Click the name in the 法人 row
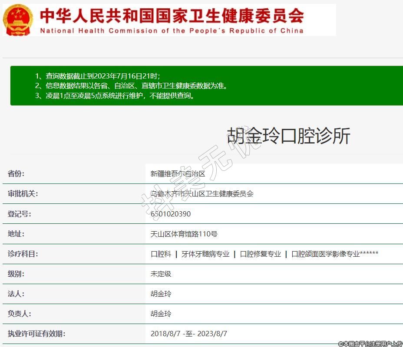 tap(161, 294)
